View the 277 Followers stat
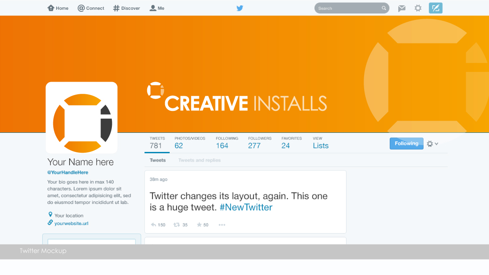The width and height of the screenshot is (489, 275). (x=260, y=143)
